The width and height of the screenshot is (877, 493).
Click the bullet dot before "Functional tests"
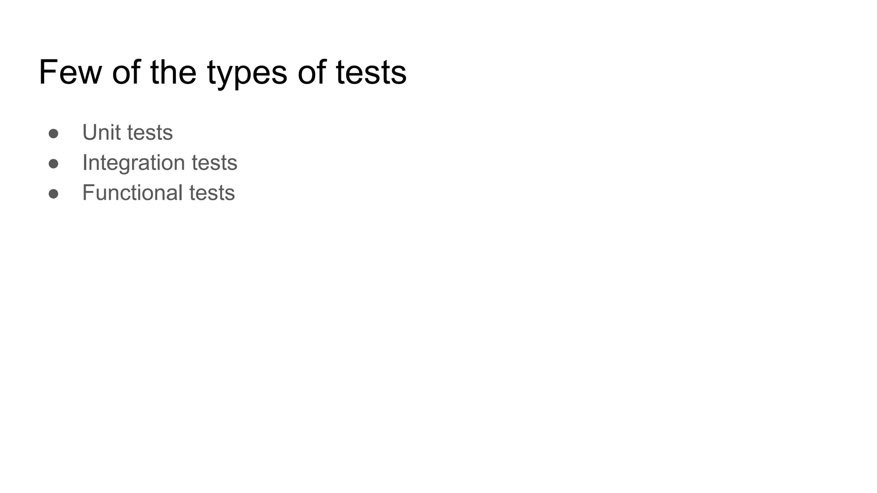tap(54, 194)
